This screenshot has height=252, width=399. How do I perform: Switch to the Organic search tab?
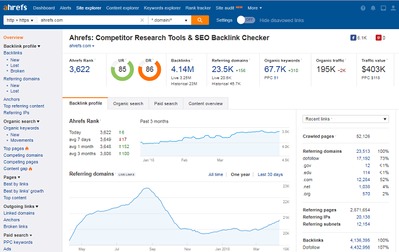pos(128,103)
